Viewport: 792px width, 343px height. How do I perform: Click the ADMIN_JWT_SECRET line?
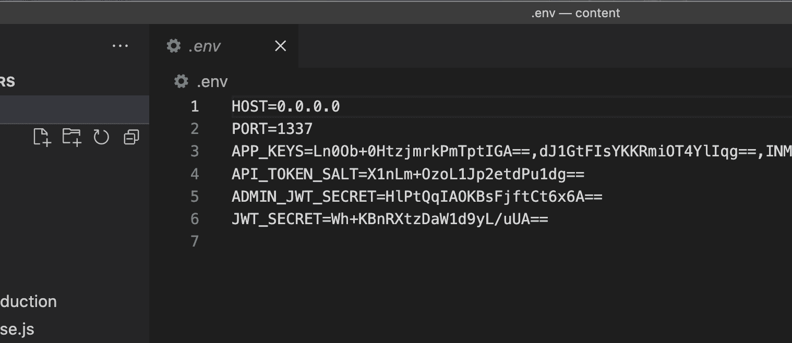pyautogui.click(x=417, y=197)
